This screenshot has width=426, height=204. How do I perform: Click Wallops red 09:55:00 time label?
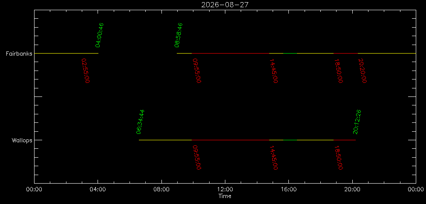(x=197, y=157)
